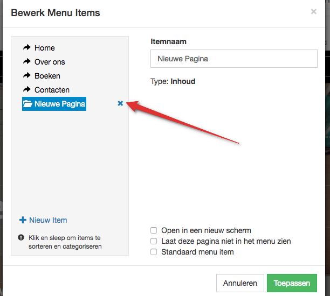Choose Boeken in the menu list
Image resolution: width=330 pixels, height=296 pixels.
47,76
